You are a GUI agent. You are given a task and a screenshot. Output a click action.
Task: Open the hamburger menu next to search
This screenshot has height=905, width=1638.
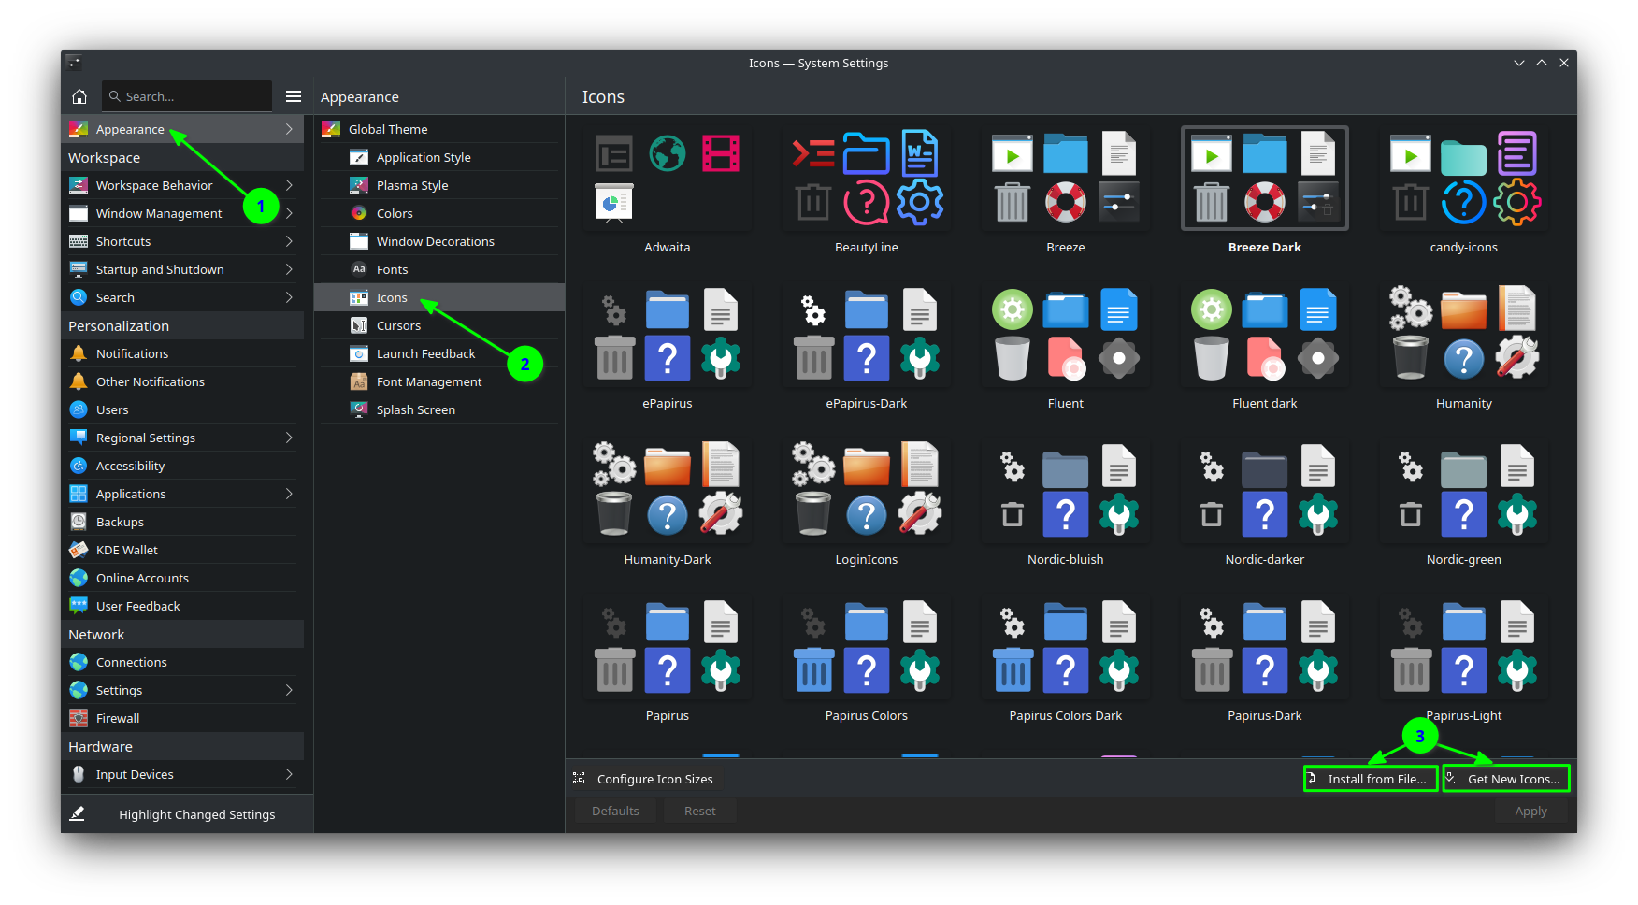pos(294,96)
